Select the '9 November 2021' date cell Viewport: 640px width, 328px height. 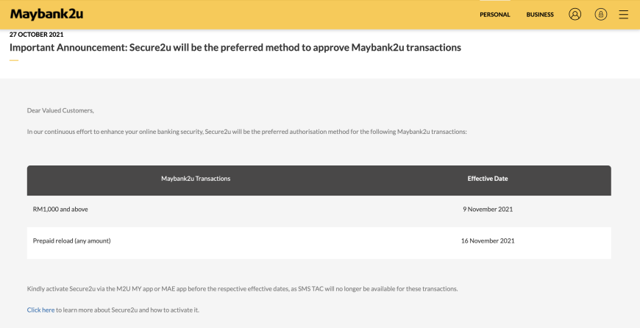pos(487,210)
